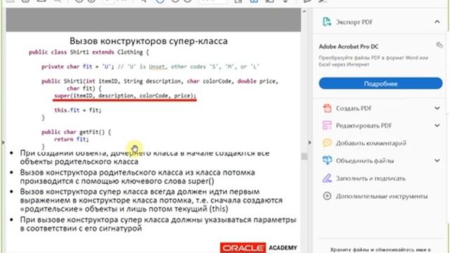The image size is (450, 253).
Task: Open the Создать PDF tool icon
Action: click(327, 108)
